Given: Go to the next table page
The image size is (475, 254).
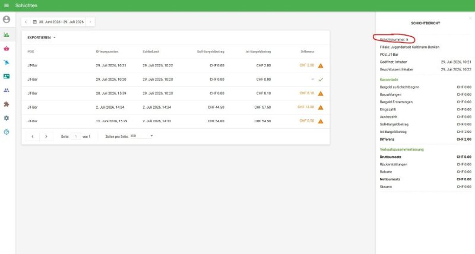Looking at the screenshot, I should [46, 136].
